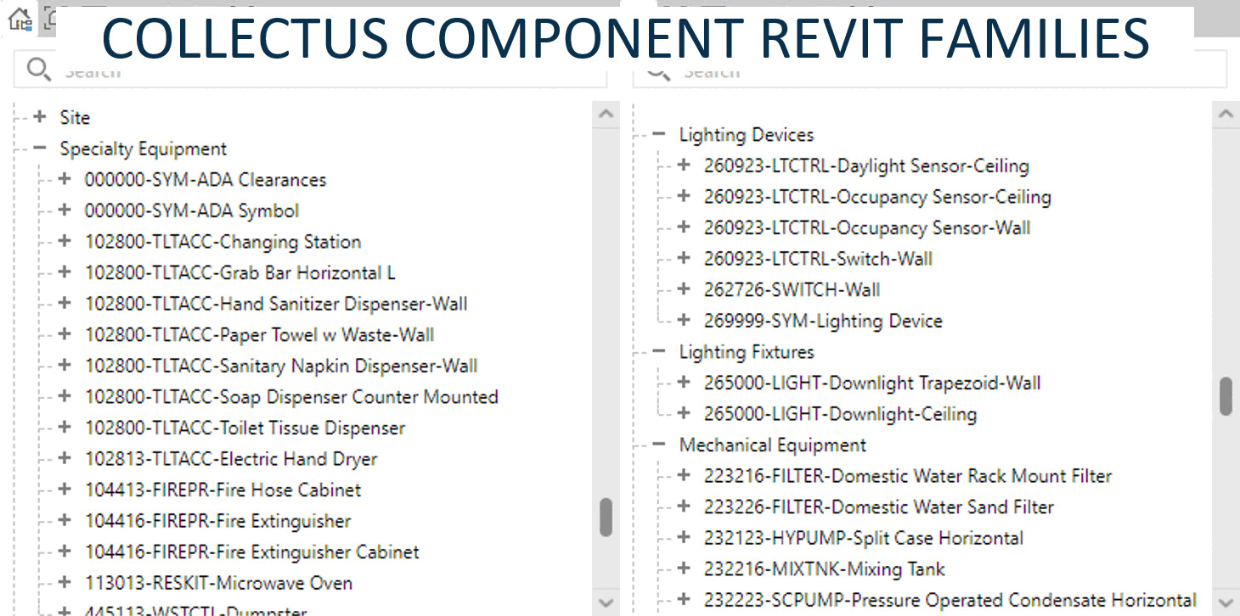Expand 102800-TLTACC-Grab Bar Horizontal L
This screenshot has width=1240, height=616.
click(x=65, y=272)
